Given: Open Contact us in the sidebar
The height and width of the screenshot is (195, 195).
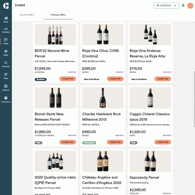Looking at the screenshot, I should (6, 99).
